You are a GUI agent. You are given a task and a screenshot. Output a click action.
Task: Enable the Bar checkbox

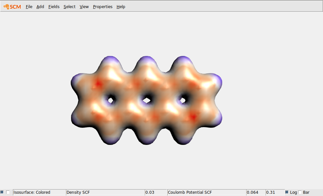pyautogui.click(x=300, y=192)
